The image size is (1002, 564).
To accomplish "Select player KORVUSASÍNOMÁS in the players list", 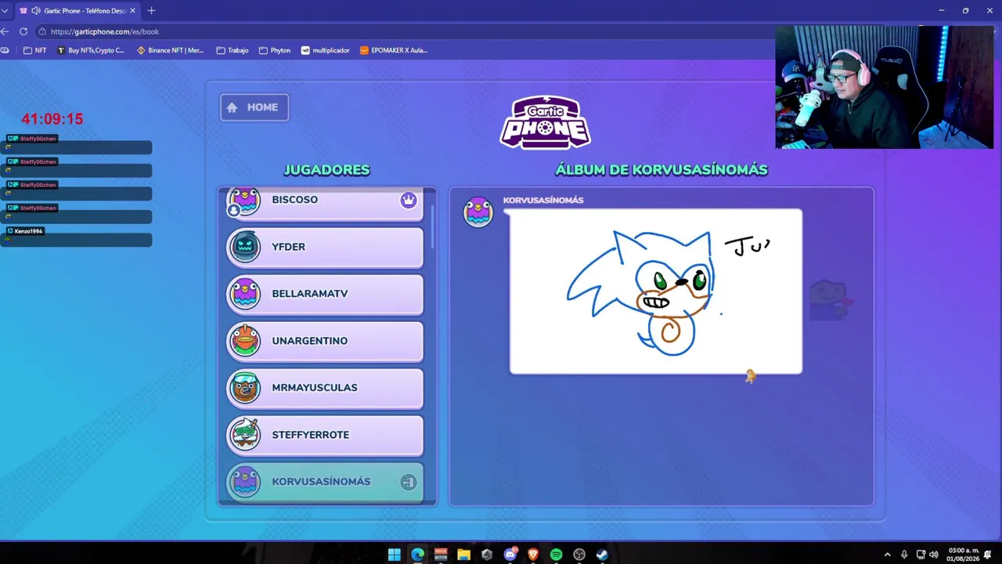I will point(325,482).
